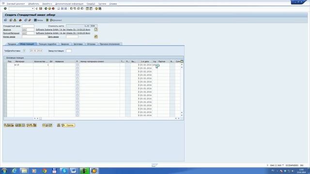Click the Стандартный заказ input field
310x174 pixels.
28,26
